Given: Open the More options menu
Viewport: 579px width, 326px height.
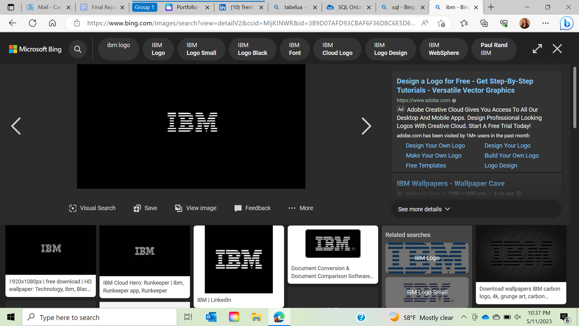Looking at the screenshot, I should coord(301,208).
